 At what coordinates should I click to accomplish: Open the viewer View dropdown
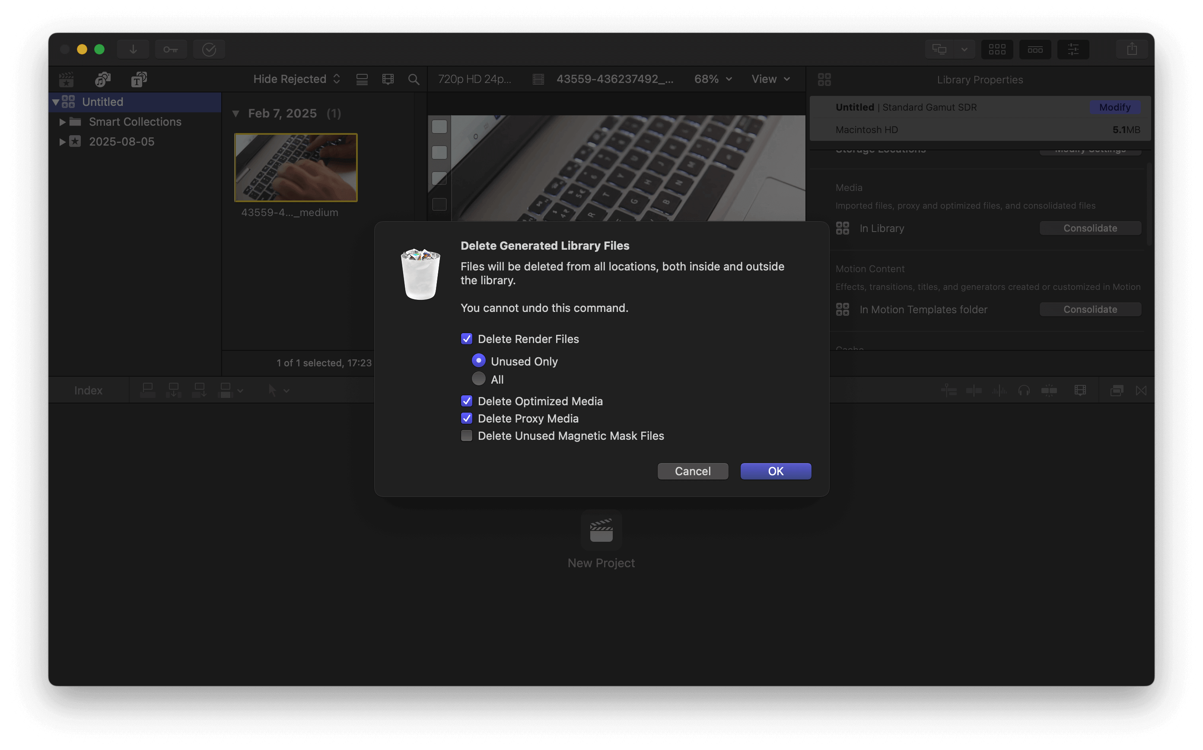[770, 79]
